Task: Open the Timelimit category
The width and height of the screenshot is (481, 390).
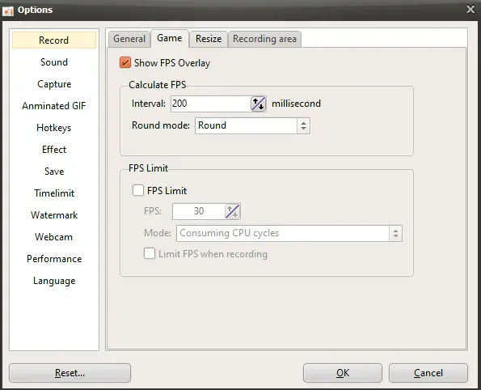Action: coord(54,193)
